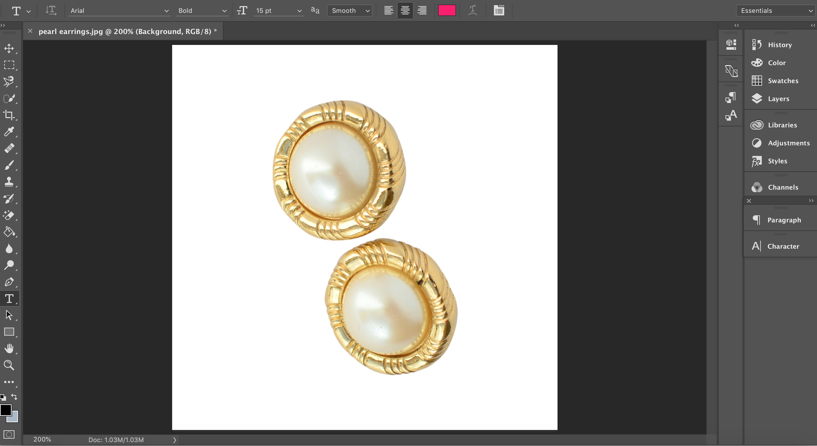Image resolution: width=817 pixels, height=446 pixels.
Task: Select the pearl earrings.jpg document tab
Action: 127,31
